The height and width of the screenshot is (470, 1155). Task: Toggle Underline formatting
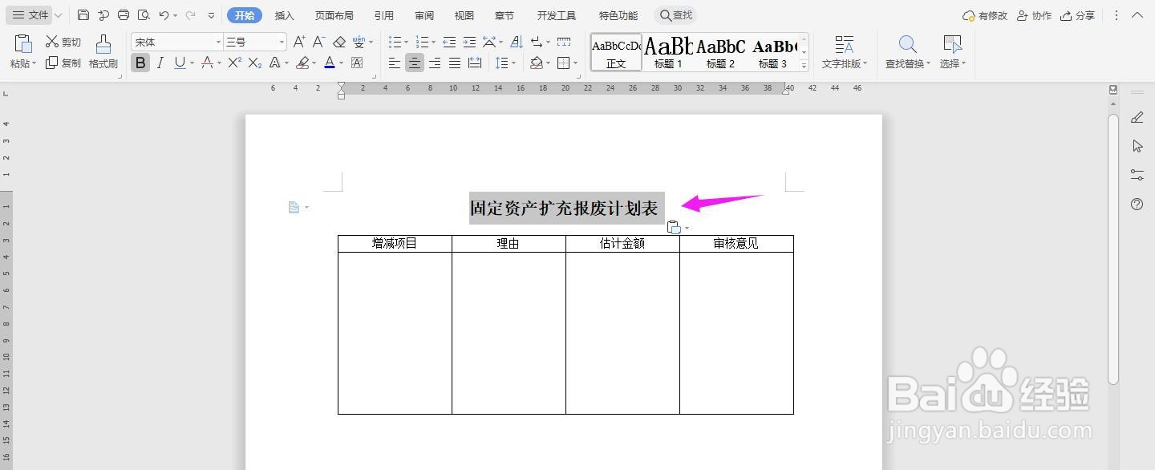(179, 63)
